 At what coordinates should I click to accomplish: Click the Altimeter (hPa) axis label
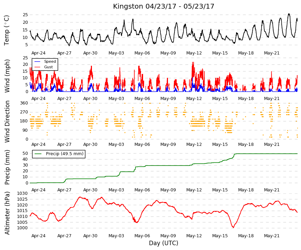[x=7, y=213]
